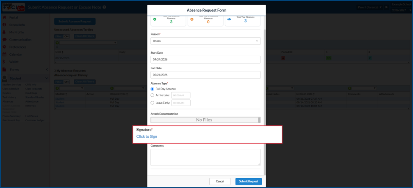The width and height of the screenshot is (413, 188).
Task: Open filter dropdown in Unexcused Absences table
Action: pyautogui.click(x=88, y=43)
